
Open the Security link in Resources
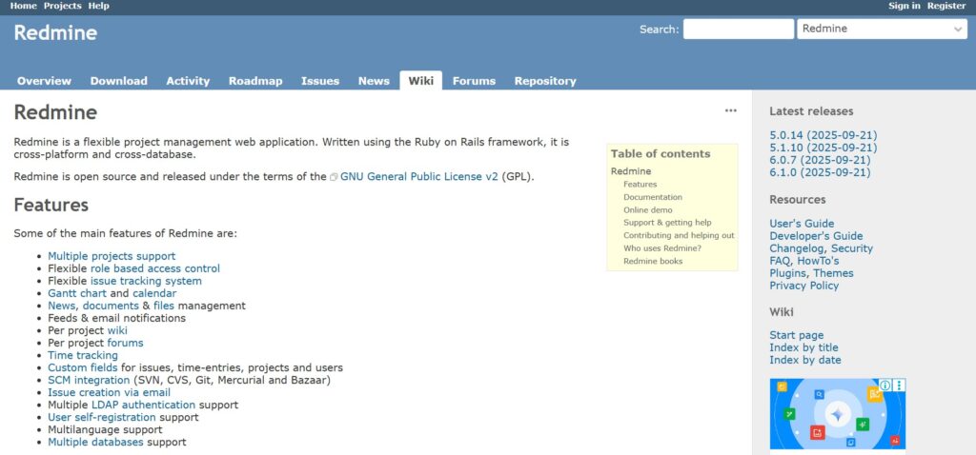click(852, 248)
